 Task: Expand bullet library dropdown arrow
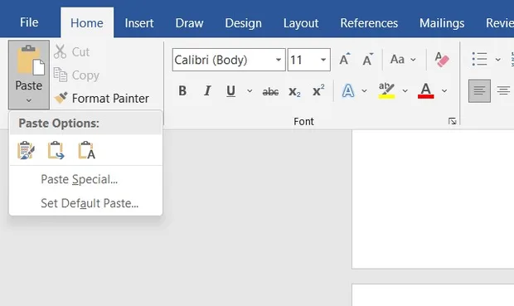(498, 60)
